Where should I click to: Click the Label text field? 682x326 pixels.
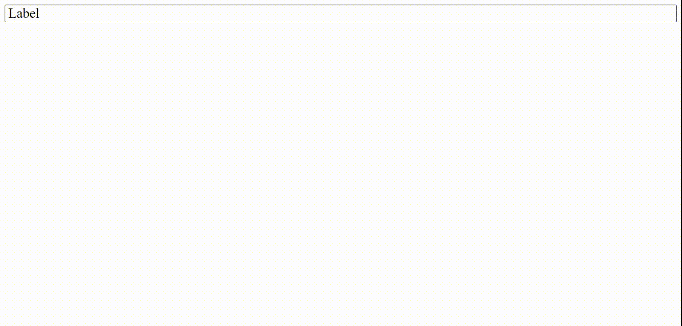tap(341, 13)
